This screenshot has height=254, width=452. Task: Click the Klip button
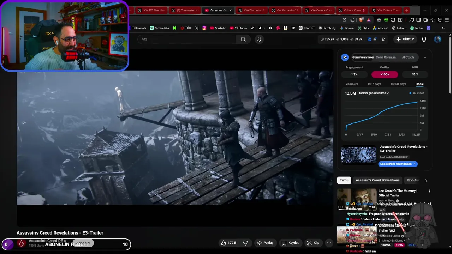tap(313, 243)
